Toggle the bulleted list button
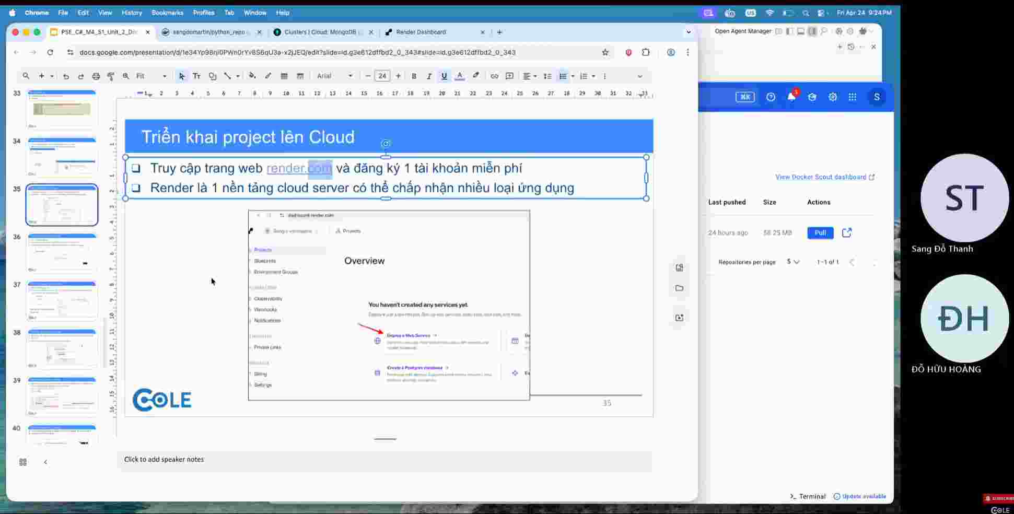Viewport: 1014px width, 514px height. [563, 76]
